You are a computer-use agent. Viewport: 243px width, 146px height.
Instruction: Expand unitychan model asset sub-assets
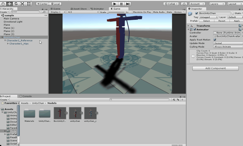81,113
